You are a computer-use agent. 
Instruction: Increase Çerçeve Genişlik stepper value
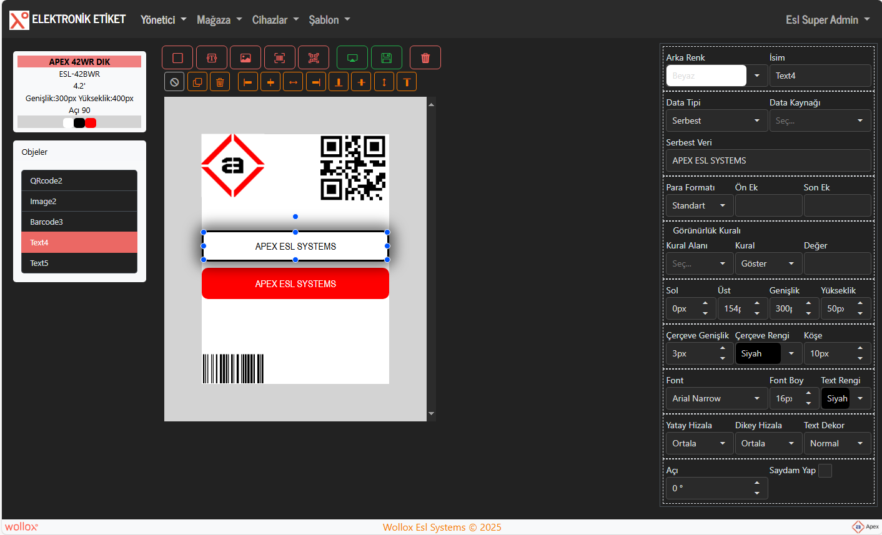[723, 349]
